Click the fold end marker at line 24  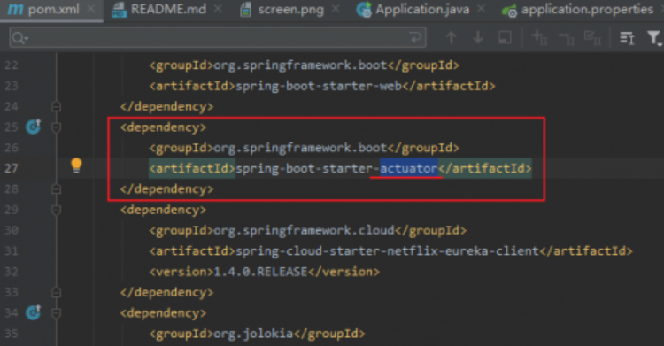pyautogui.click(x=57, y=106)
